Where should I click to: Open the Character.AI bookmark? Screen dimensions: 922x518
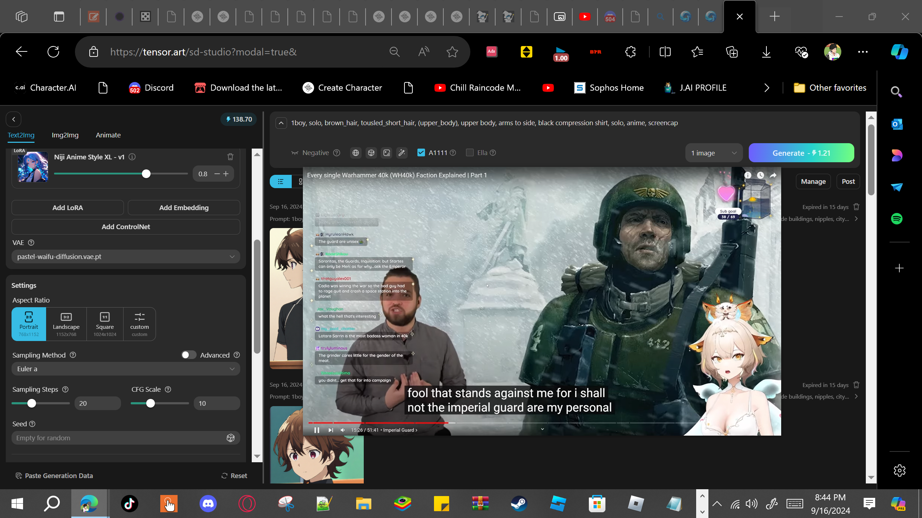tap(45, 88)
